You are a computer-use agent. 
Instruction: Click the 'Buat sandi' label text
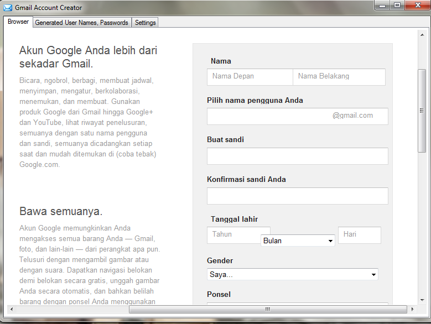click(x=225, y=139)
